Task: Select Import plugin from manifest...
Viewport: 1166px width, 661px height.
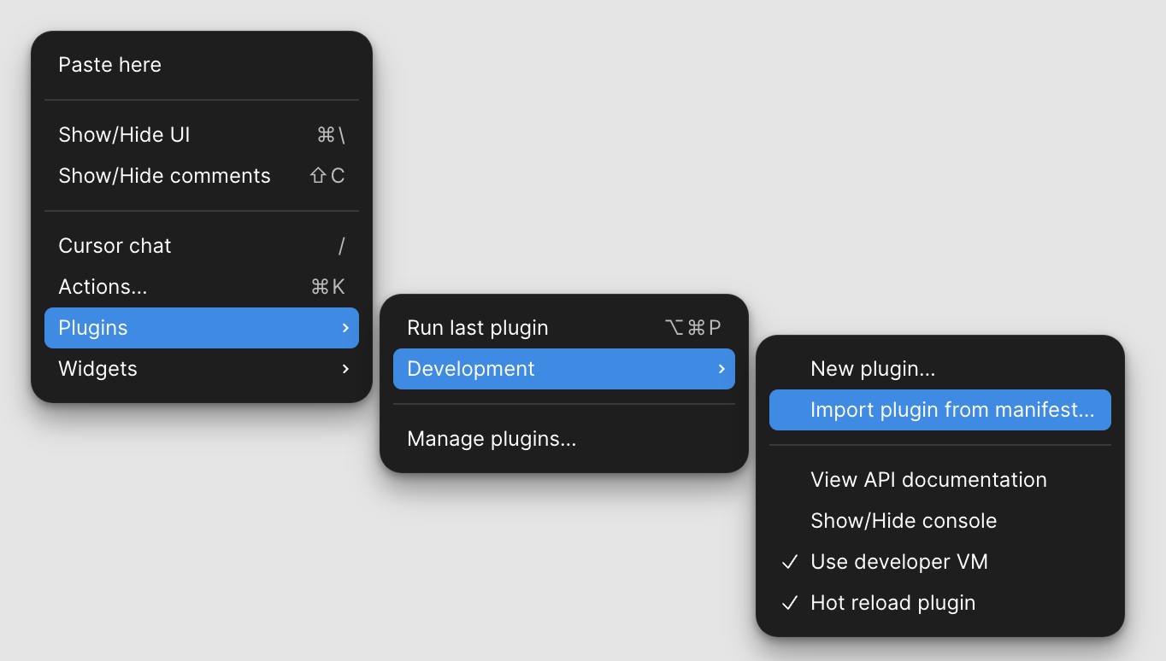Action: point(951,410)
